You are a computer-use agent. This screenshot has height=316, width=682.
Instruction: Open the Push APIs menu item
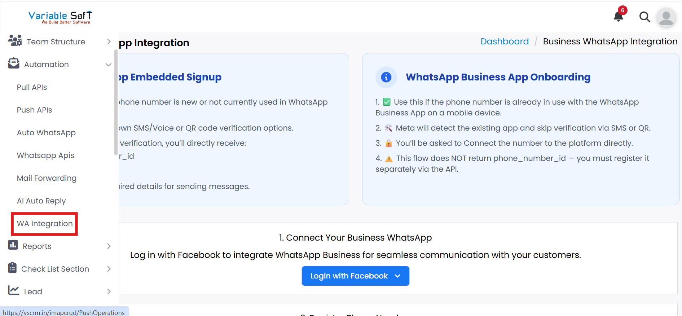click(x=34, y=110)
